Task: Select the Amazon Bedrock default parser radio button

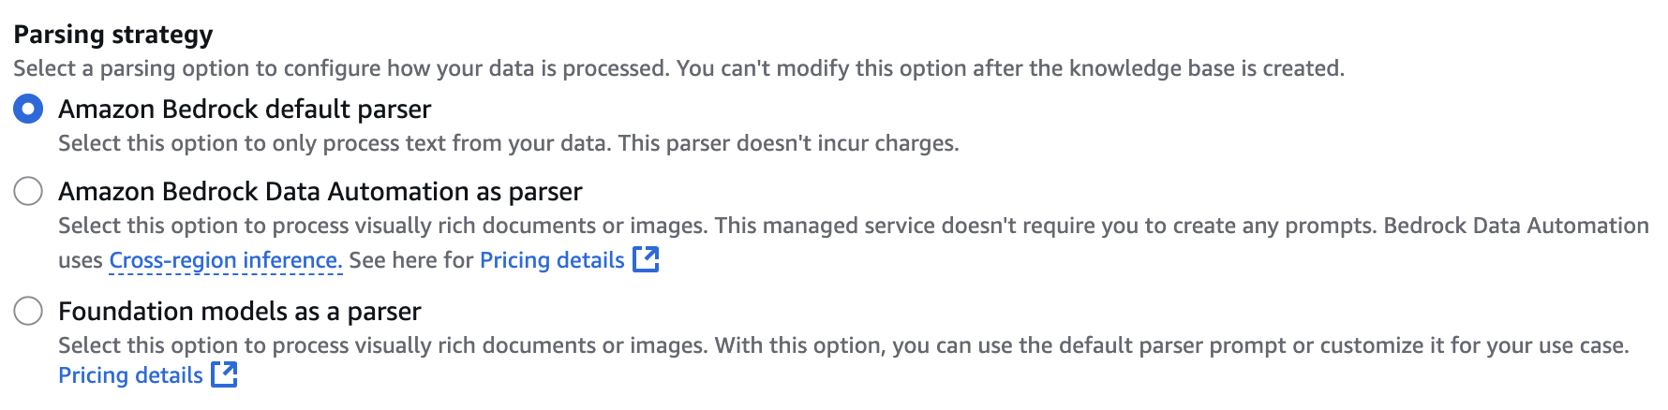Action: coord(28,110)
